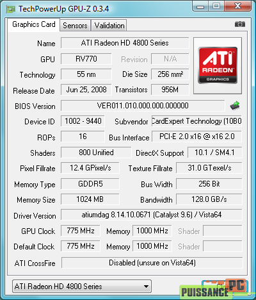Click the Name field showing ATI Radeon HD 4800 Series
The height and width of the screenshot is (300, 256).
coord(125,43)
